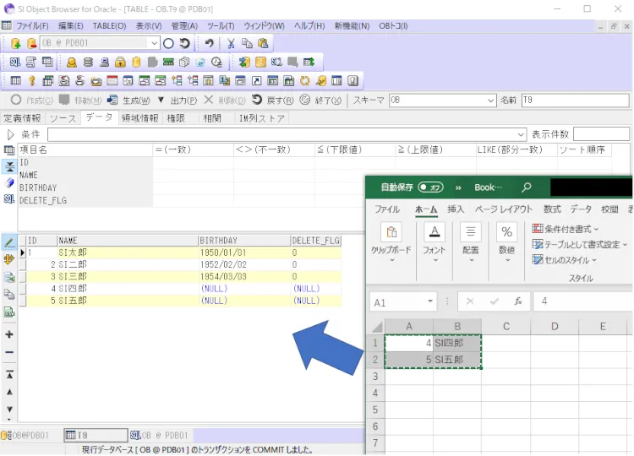Image resolution: width=634 pixels, height=456 pixels.
Task: Click the Excel search magnifier icon
Action: (x=527, y=187)
